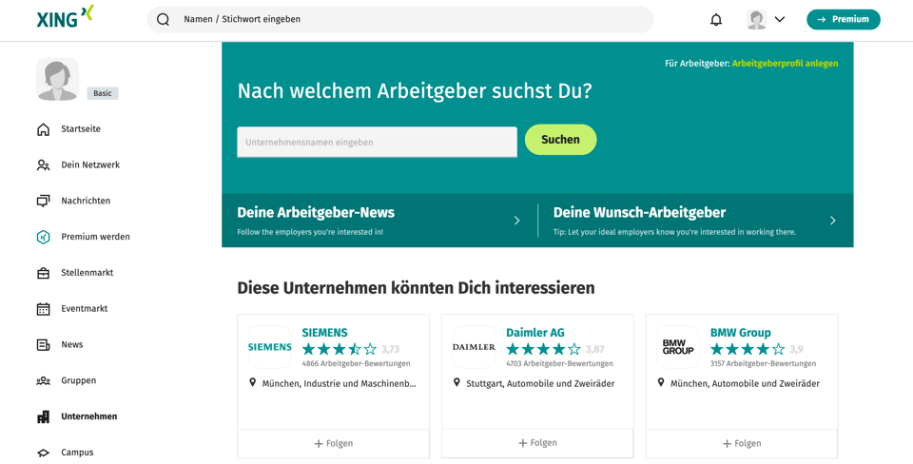Select Eventmarkt menu item

pyautogui.click(x=85, y=309)
